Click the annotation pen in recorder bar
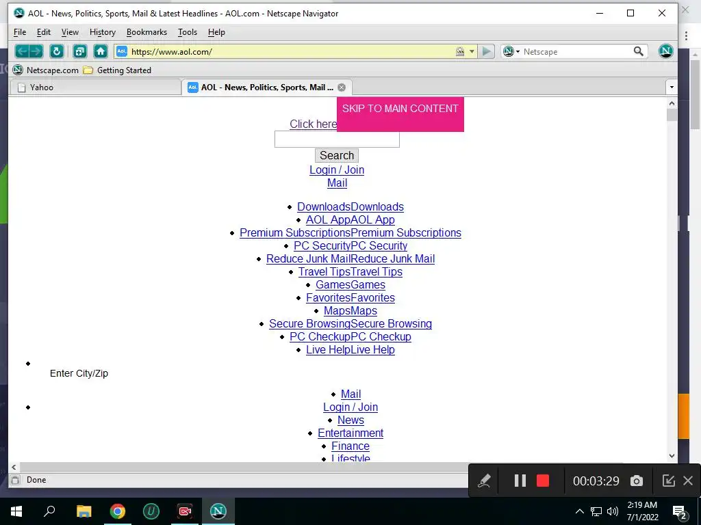Image resolution: width=701 pixels, height=525 pixels. 484,481
